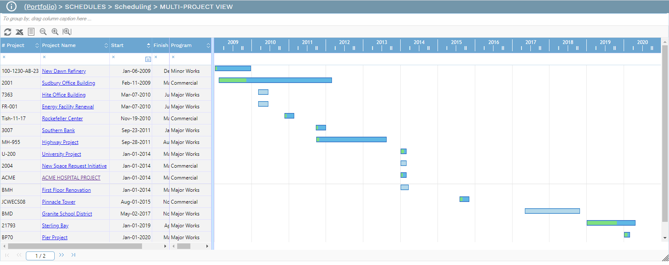The height and width of the screenshot is (265, 669).
Task: Clear the Program column filter
Action: (173, 57)
